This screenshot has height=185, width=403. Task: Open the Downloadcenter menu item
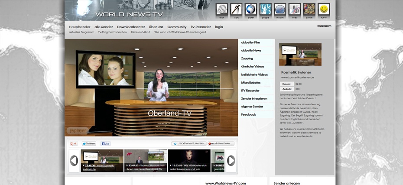pyautogui.click(x=131, y=27)
